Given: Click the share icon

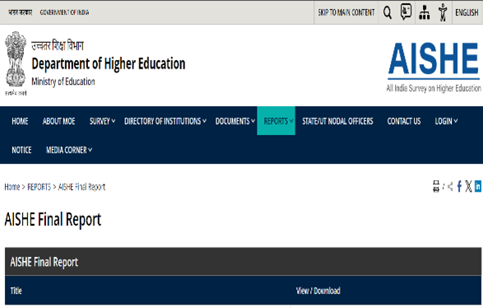Looking at the screenshot, I should pyautogui.click(x=450, y=186).
